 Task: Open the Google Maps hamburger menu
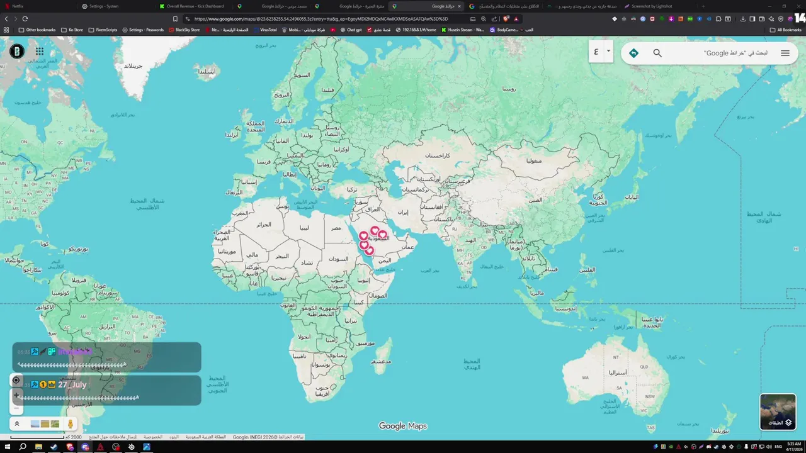tap(785, 53)
